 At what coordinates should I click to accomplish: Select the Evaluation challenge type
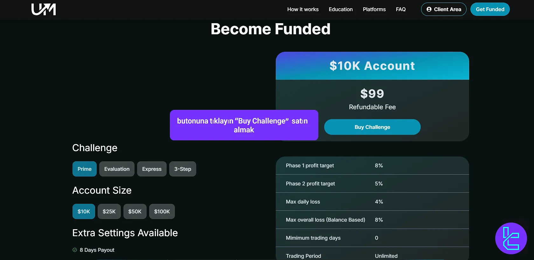point(116,169)
